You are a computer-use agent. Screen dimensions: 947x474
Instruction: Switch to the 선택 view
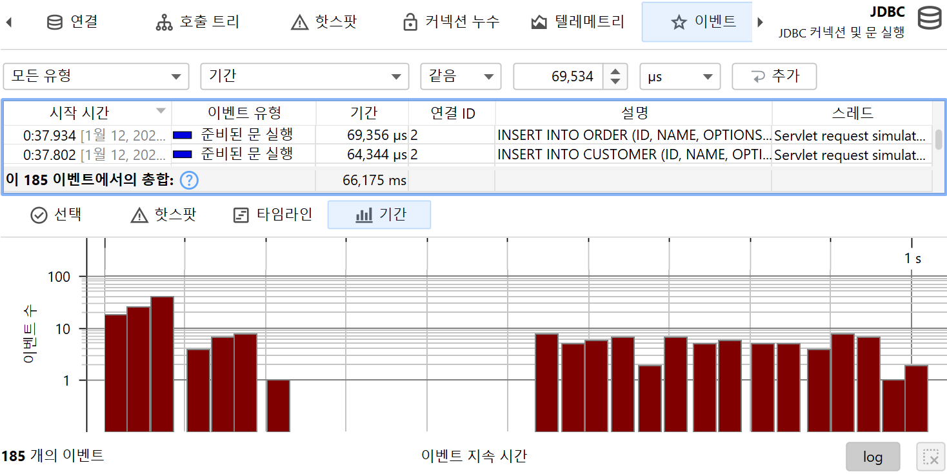pos(56,215)
